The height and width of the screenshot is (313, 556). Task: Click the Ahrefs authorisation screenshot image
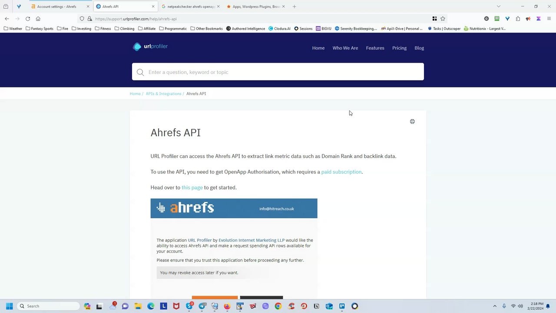[x=234, y=249]
